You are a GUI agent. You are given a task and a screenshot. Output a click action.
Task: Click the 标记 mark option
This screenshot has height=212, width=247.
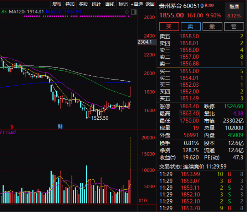click(x=123, y=4)
